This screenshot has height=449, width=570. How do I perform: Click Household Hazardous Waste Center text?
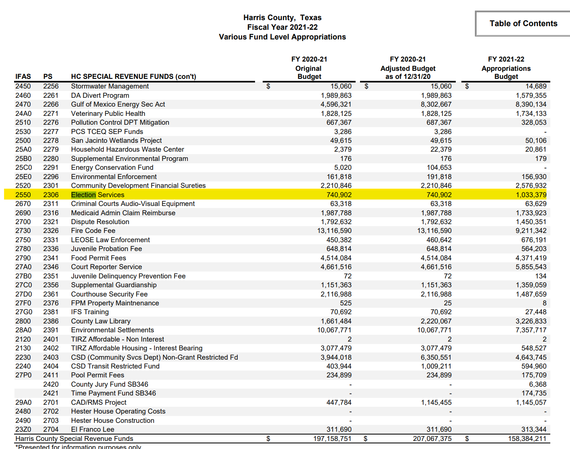click(x=128, y=149)
